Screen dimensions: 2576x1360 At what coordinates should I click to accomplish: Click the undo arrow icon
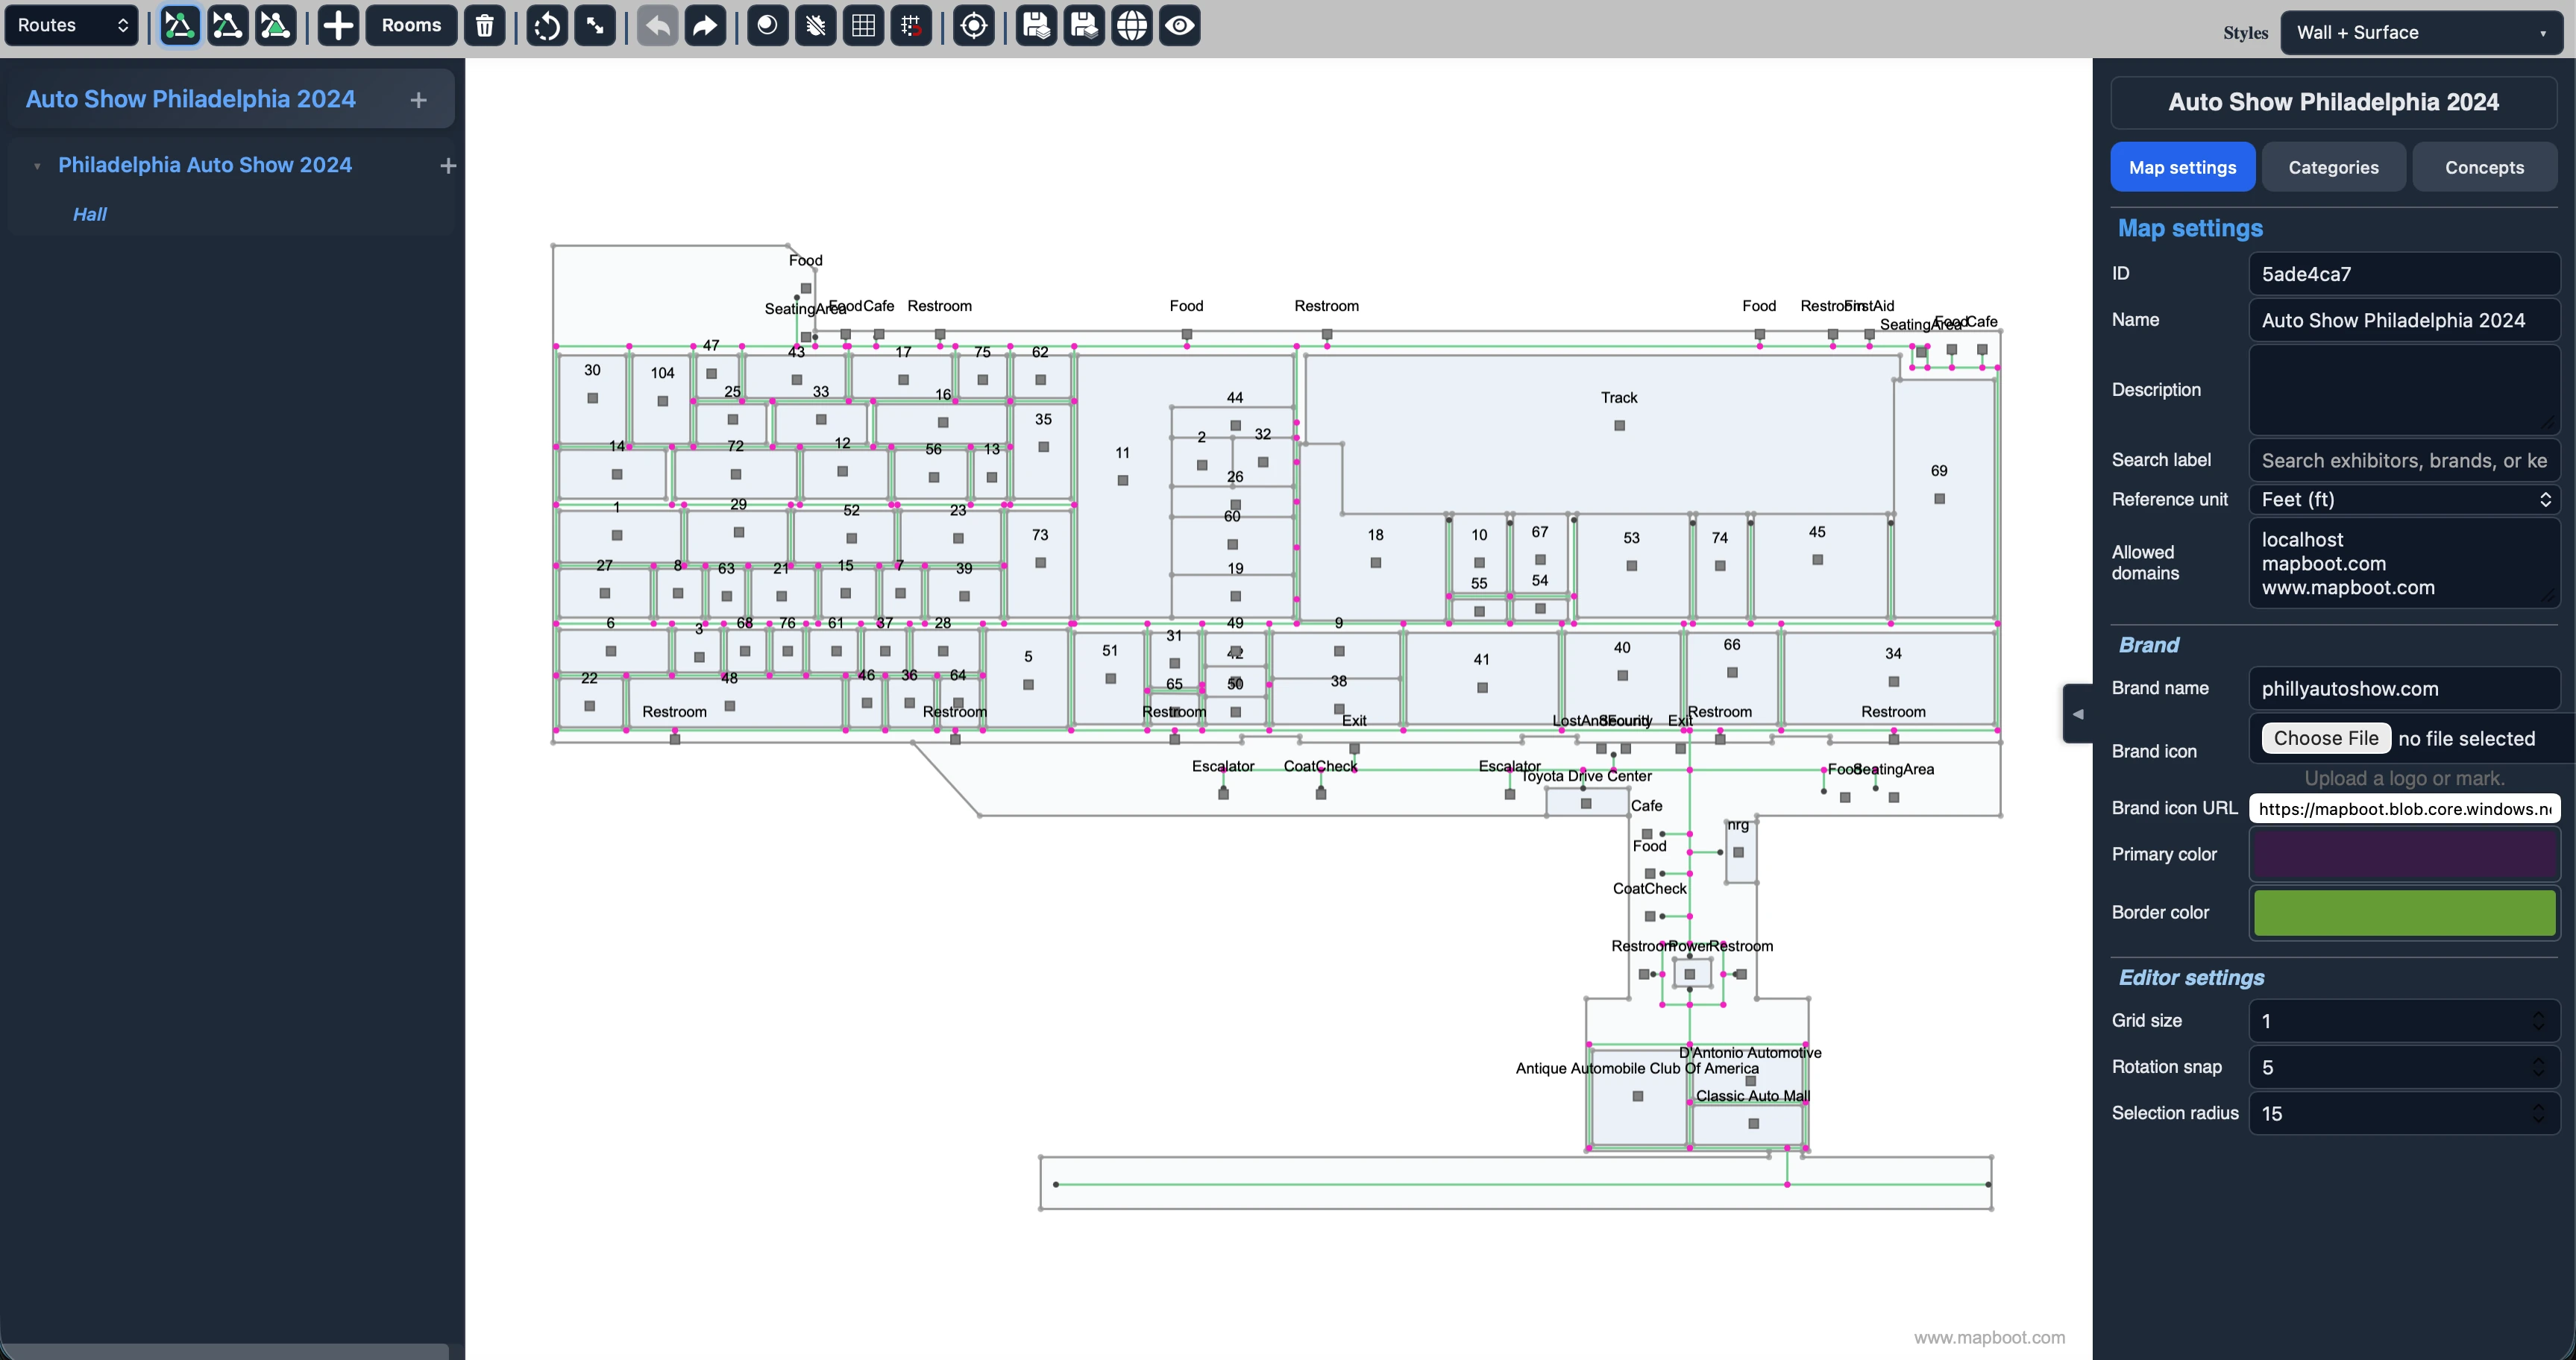[657, 25]
